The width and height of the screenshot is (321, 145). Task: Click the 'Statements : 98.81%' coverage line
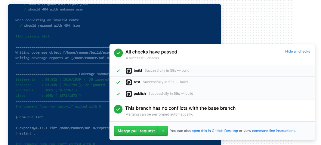(62, 79)
